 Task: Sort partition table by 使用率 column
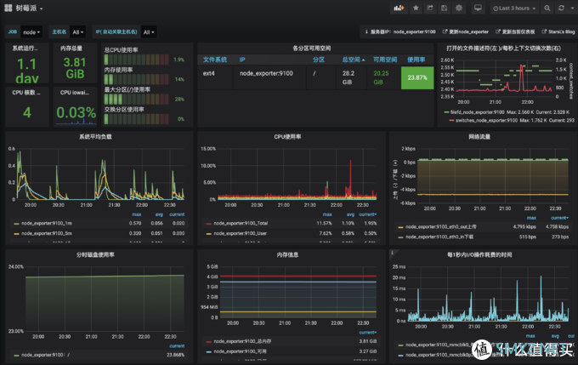coord(416,60)
